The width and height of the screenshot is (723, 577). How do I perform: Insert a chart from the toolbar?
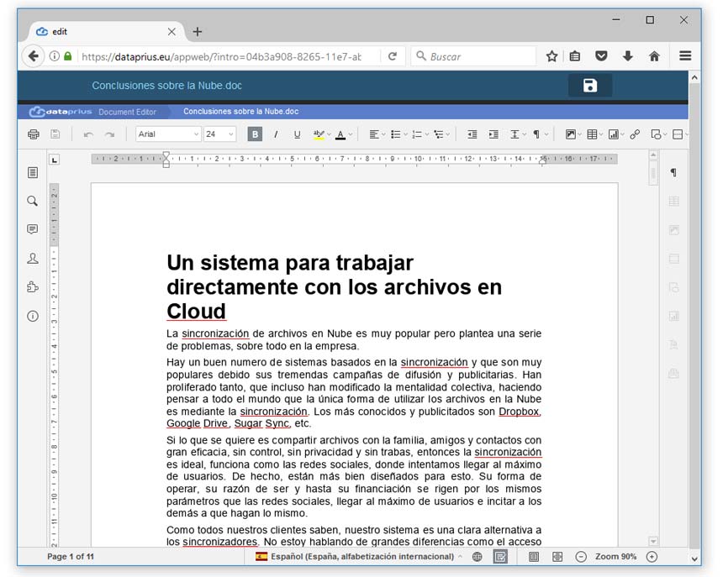coord(615,134)
